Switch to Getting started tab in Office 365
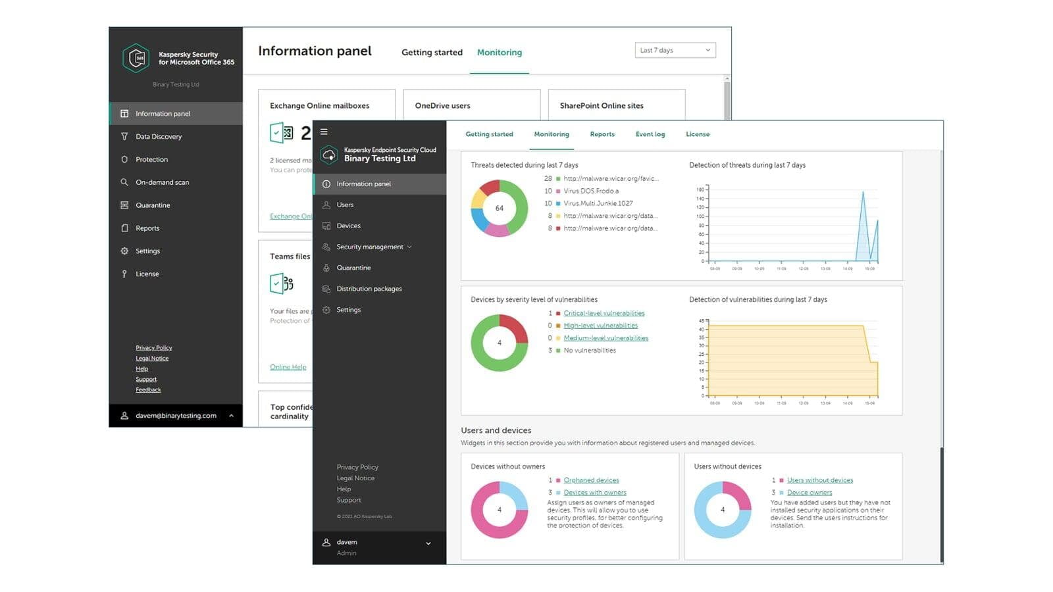The height and width of the screenshot is (592, 1053). [x=432, y=53]
